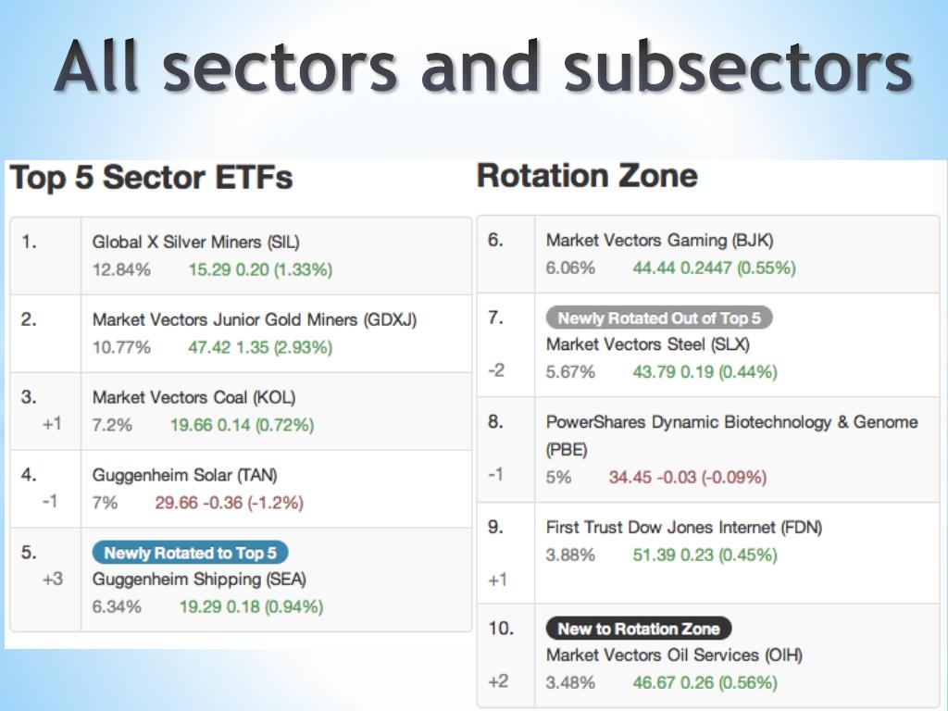The width and height of the screenshot is (948, 711).
Task: Click Newly Rotated Out of Top 5 badge
Action: (x=659, y=318)
